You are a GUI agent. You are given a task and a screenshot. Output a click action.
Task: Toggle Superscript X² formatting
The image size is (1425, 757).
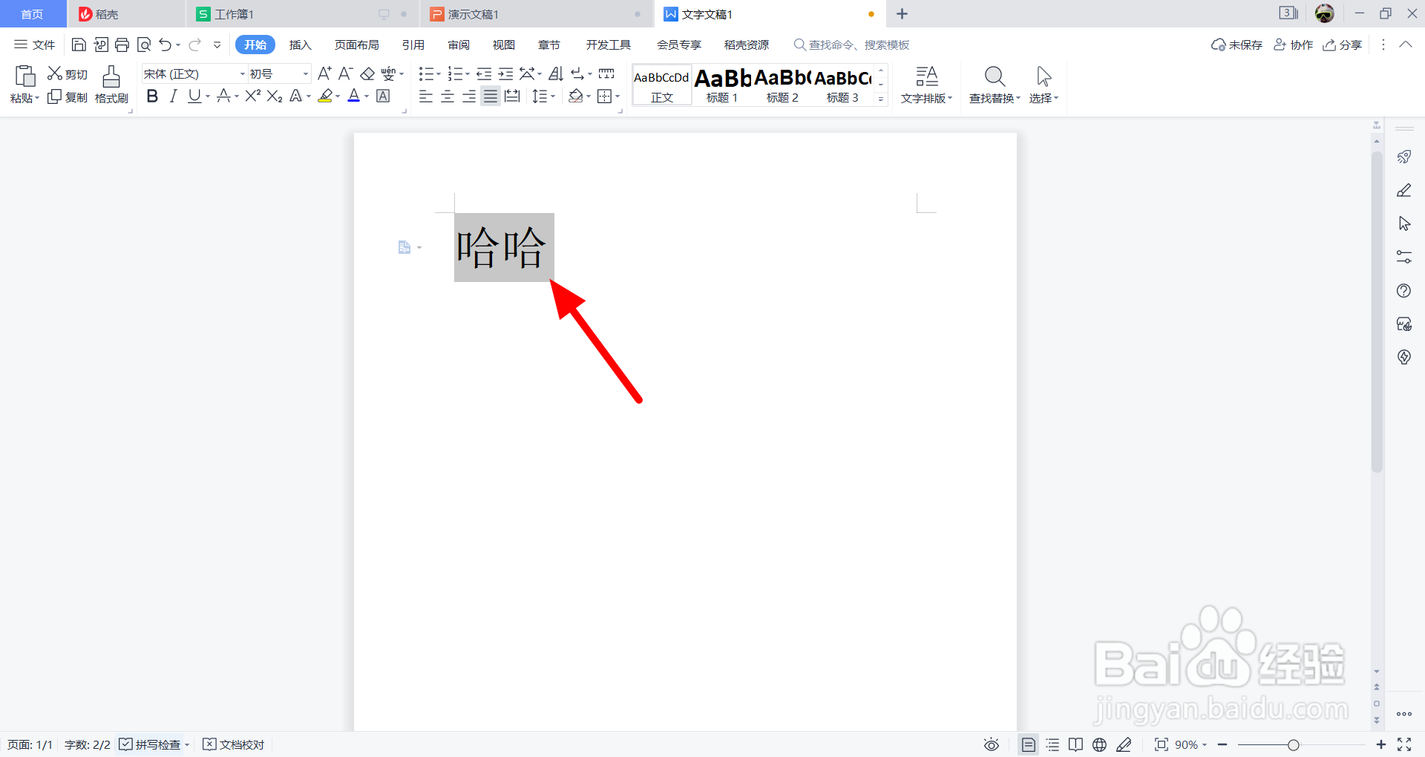252,96
